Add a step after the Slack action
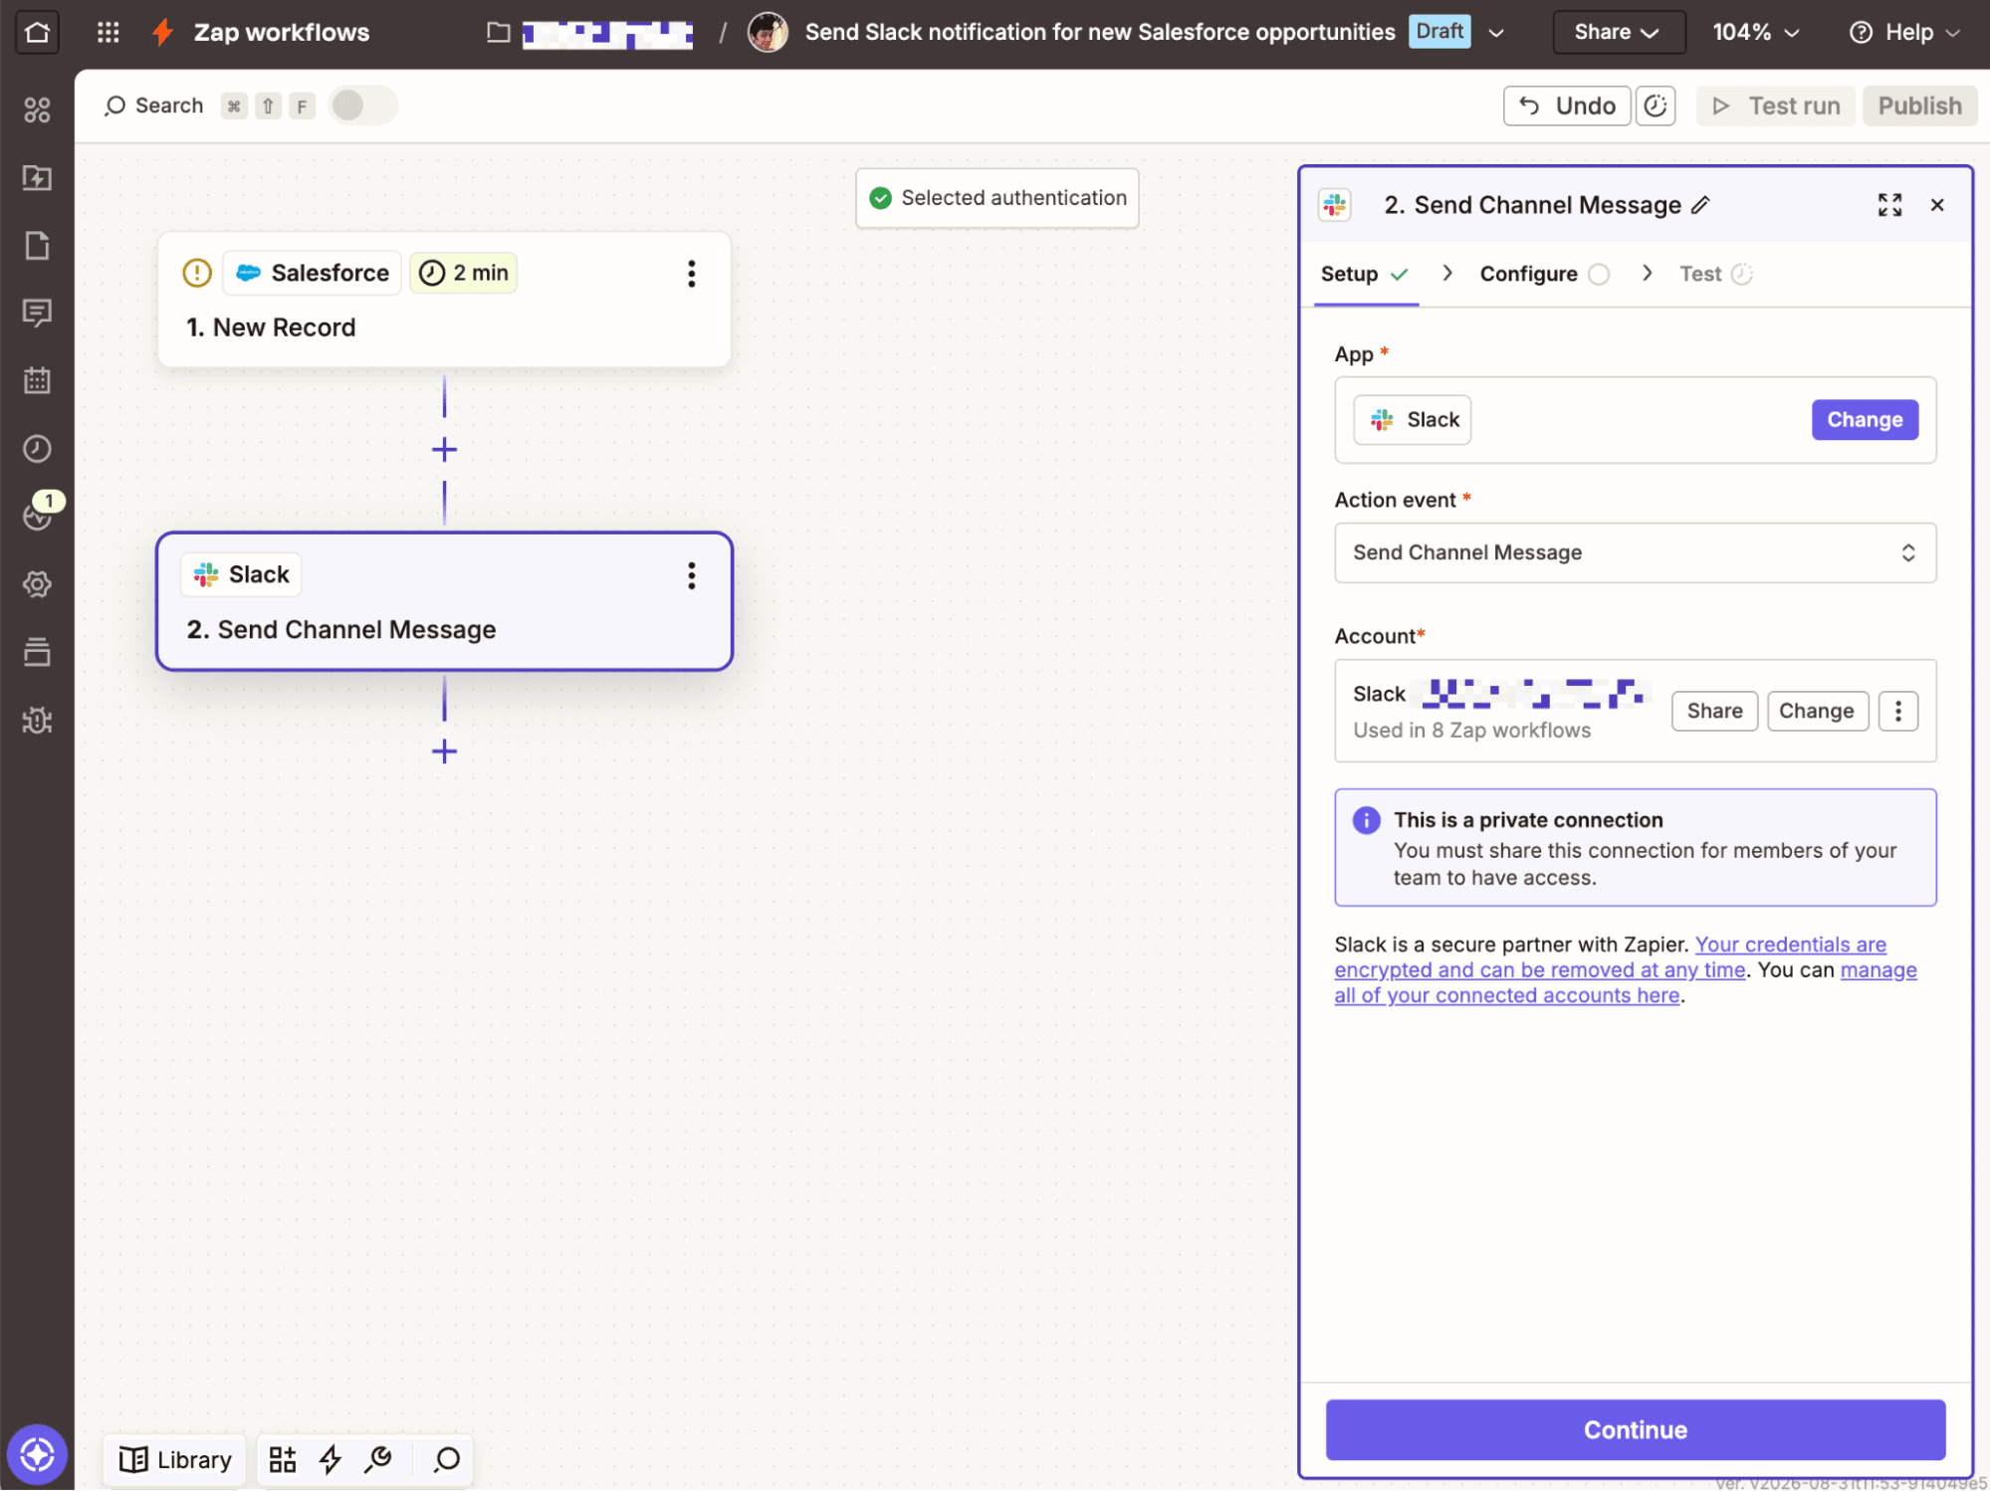The height and width of the screenshot is (1491, 1990). click(444, 751)
